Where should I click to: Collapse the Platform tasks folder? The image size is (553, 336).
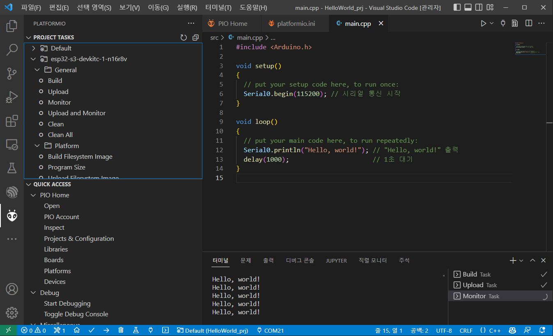click(37, 146)
